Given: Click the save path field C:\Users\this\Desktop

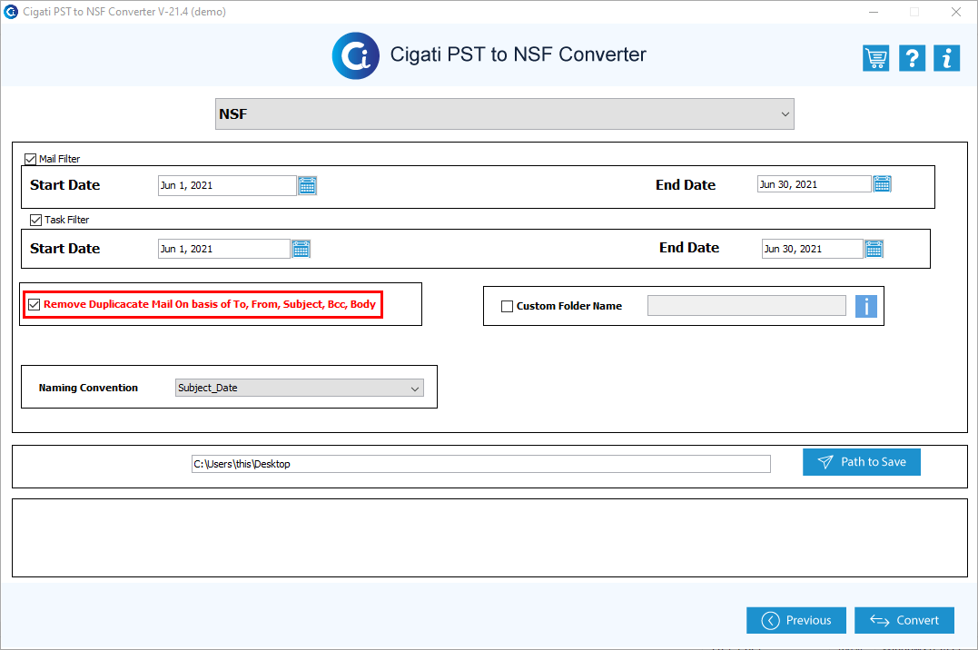Looking at the screenshot, I should 481,464.
